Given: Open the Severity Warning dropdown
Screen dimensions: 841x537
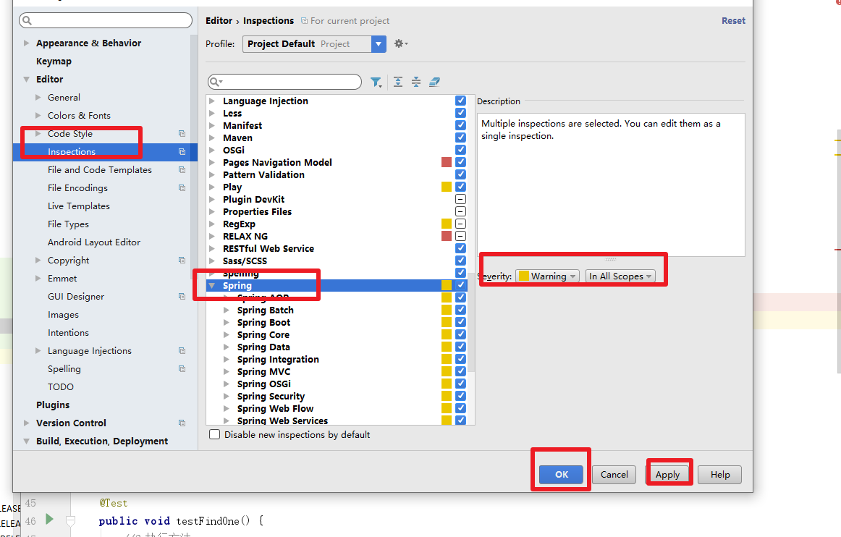Looking at the screenshot, I should (x=547, y=276).
